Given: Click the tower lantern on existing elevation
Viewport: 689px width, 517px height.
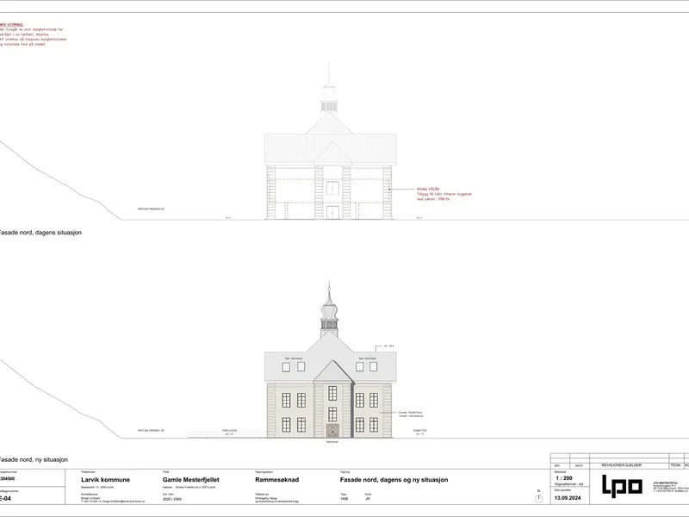Looking at the screenshot, I should 329,105.
